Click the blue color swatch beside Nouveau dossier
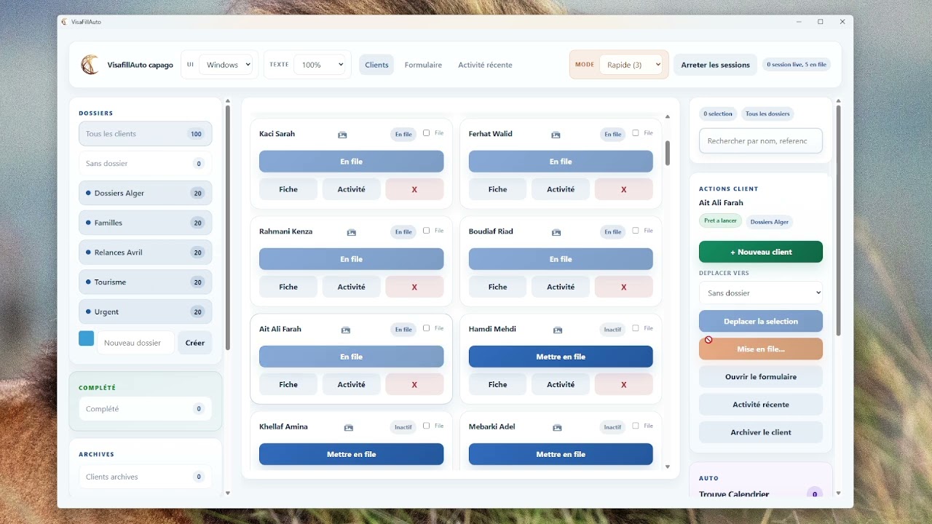 point(87,338)
